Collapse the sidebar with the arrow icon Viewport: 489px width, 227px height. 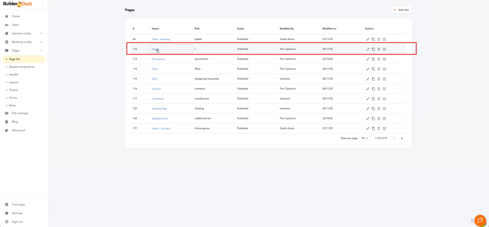(43, 4)
